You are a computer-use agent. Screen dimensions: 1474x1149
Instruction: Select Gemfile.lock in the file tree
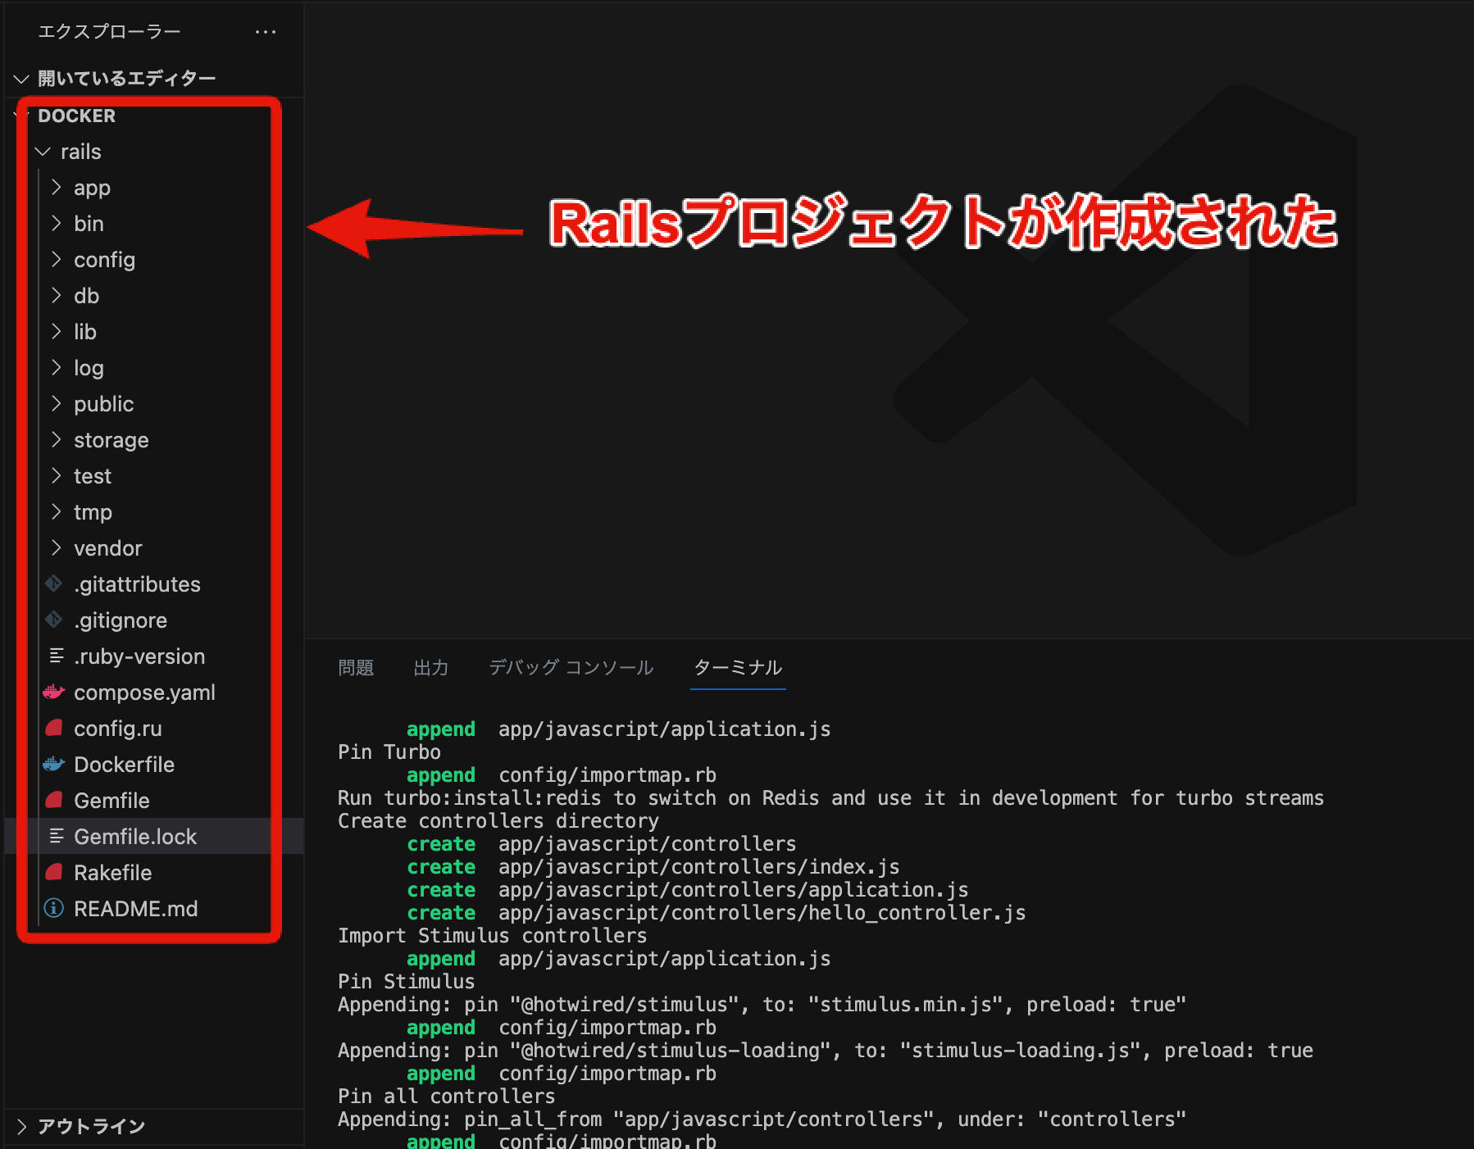point(135,837)
